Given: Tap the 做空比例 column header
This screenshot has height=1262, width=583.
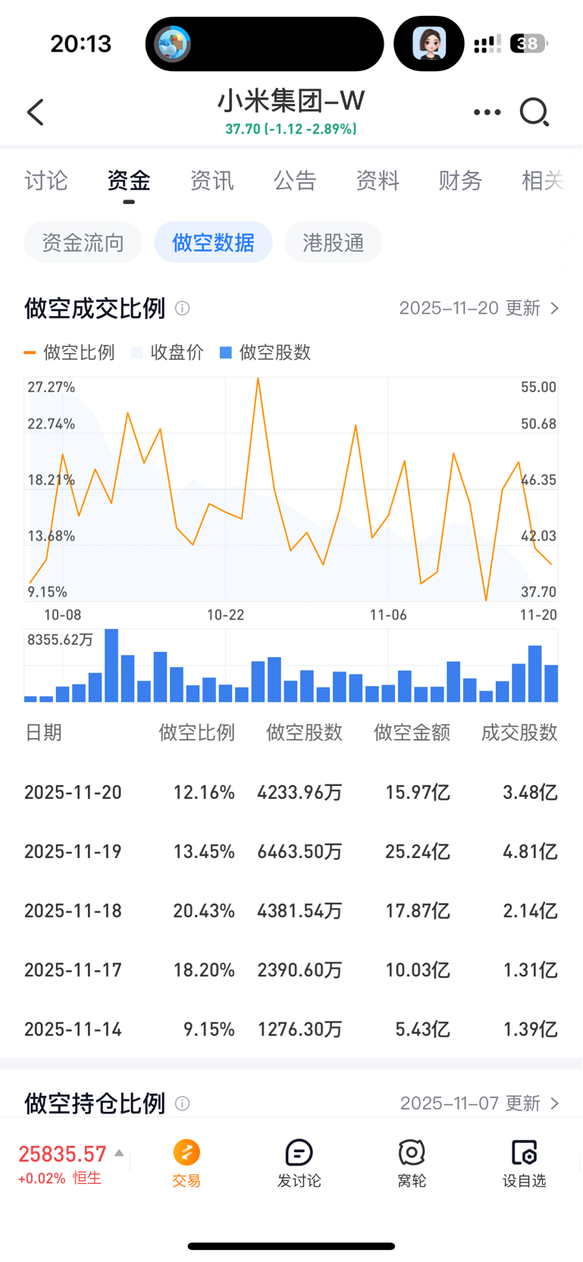Looking at the screenshot, I should point(197,733).
